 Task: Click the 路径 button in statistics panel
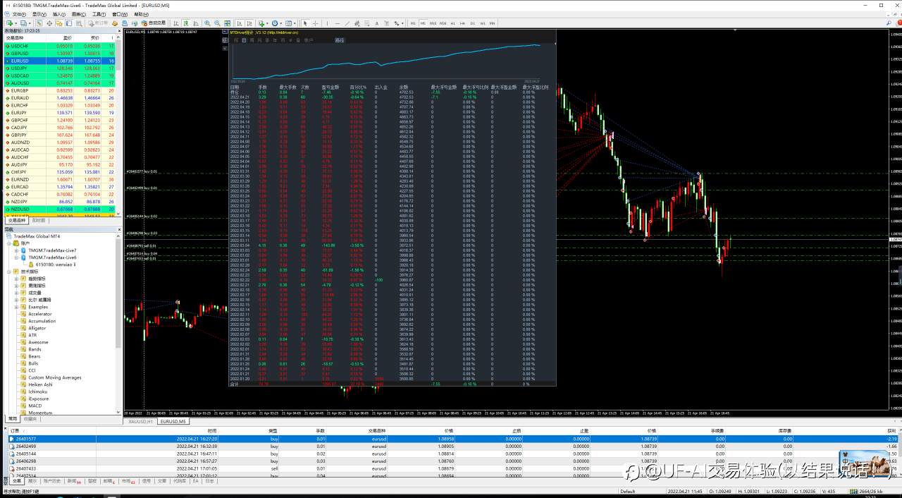point(340,40)
